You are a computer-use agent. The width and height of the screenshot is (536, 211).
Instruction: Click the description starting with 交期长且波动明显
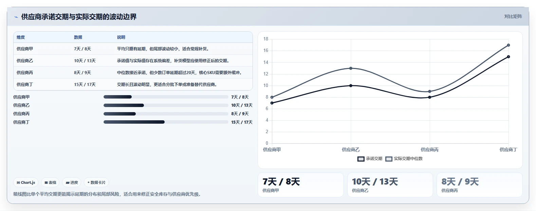pos(168,85)
